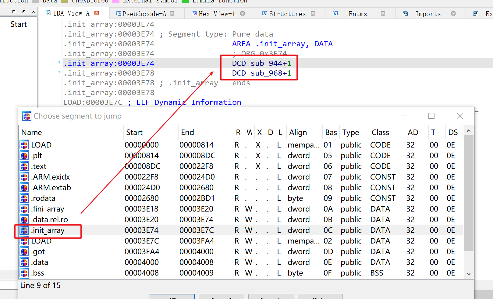Float the left side panel

24,12
